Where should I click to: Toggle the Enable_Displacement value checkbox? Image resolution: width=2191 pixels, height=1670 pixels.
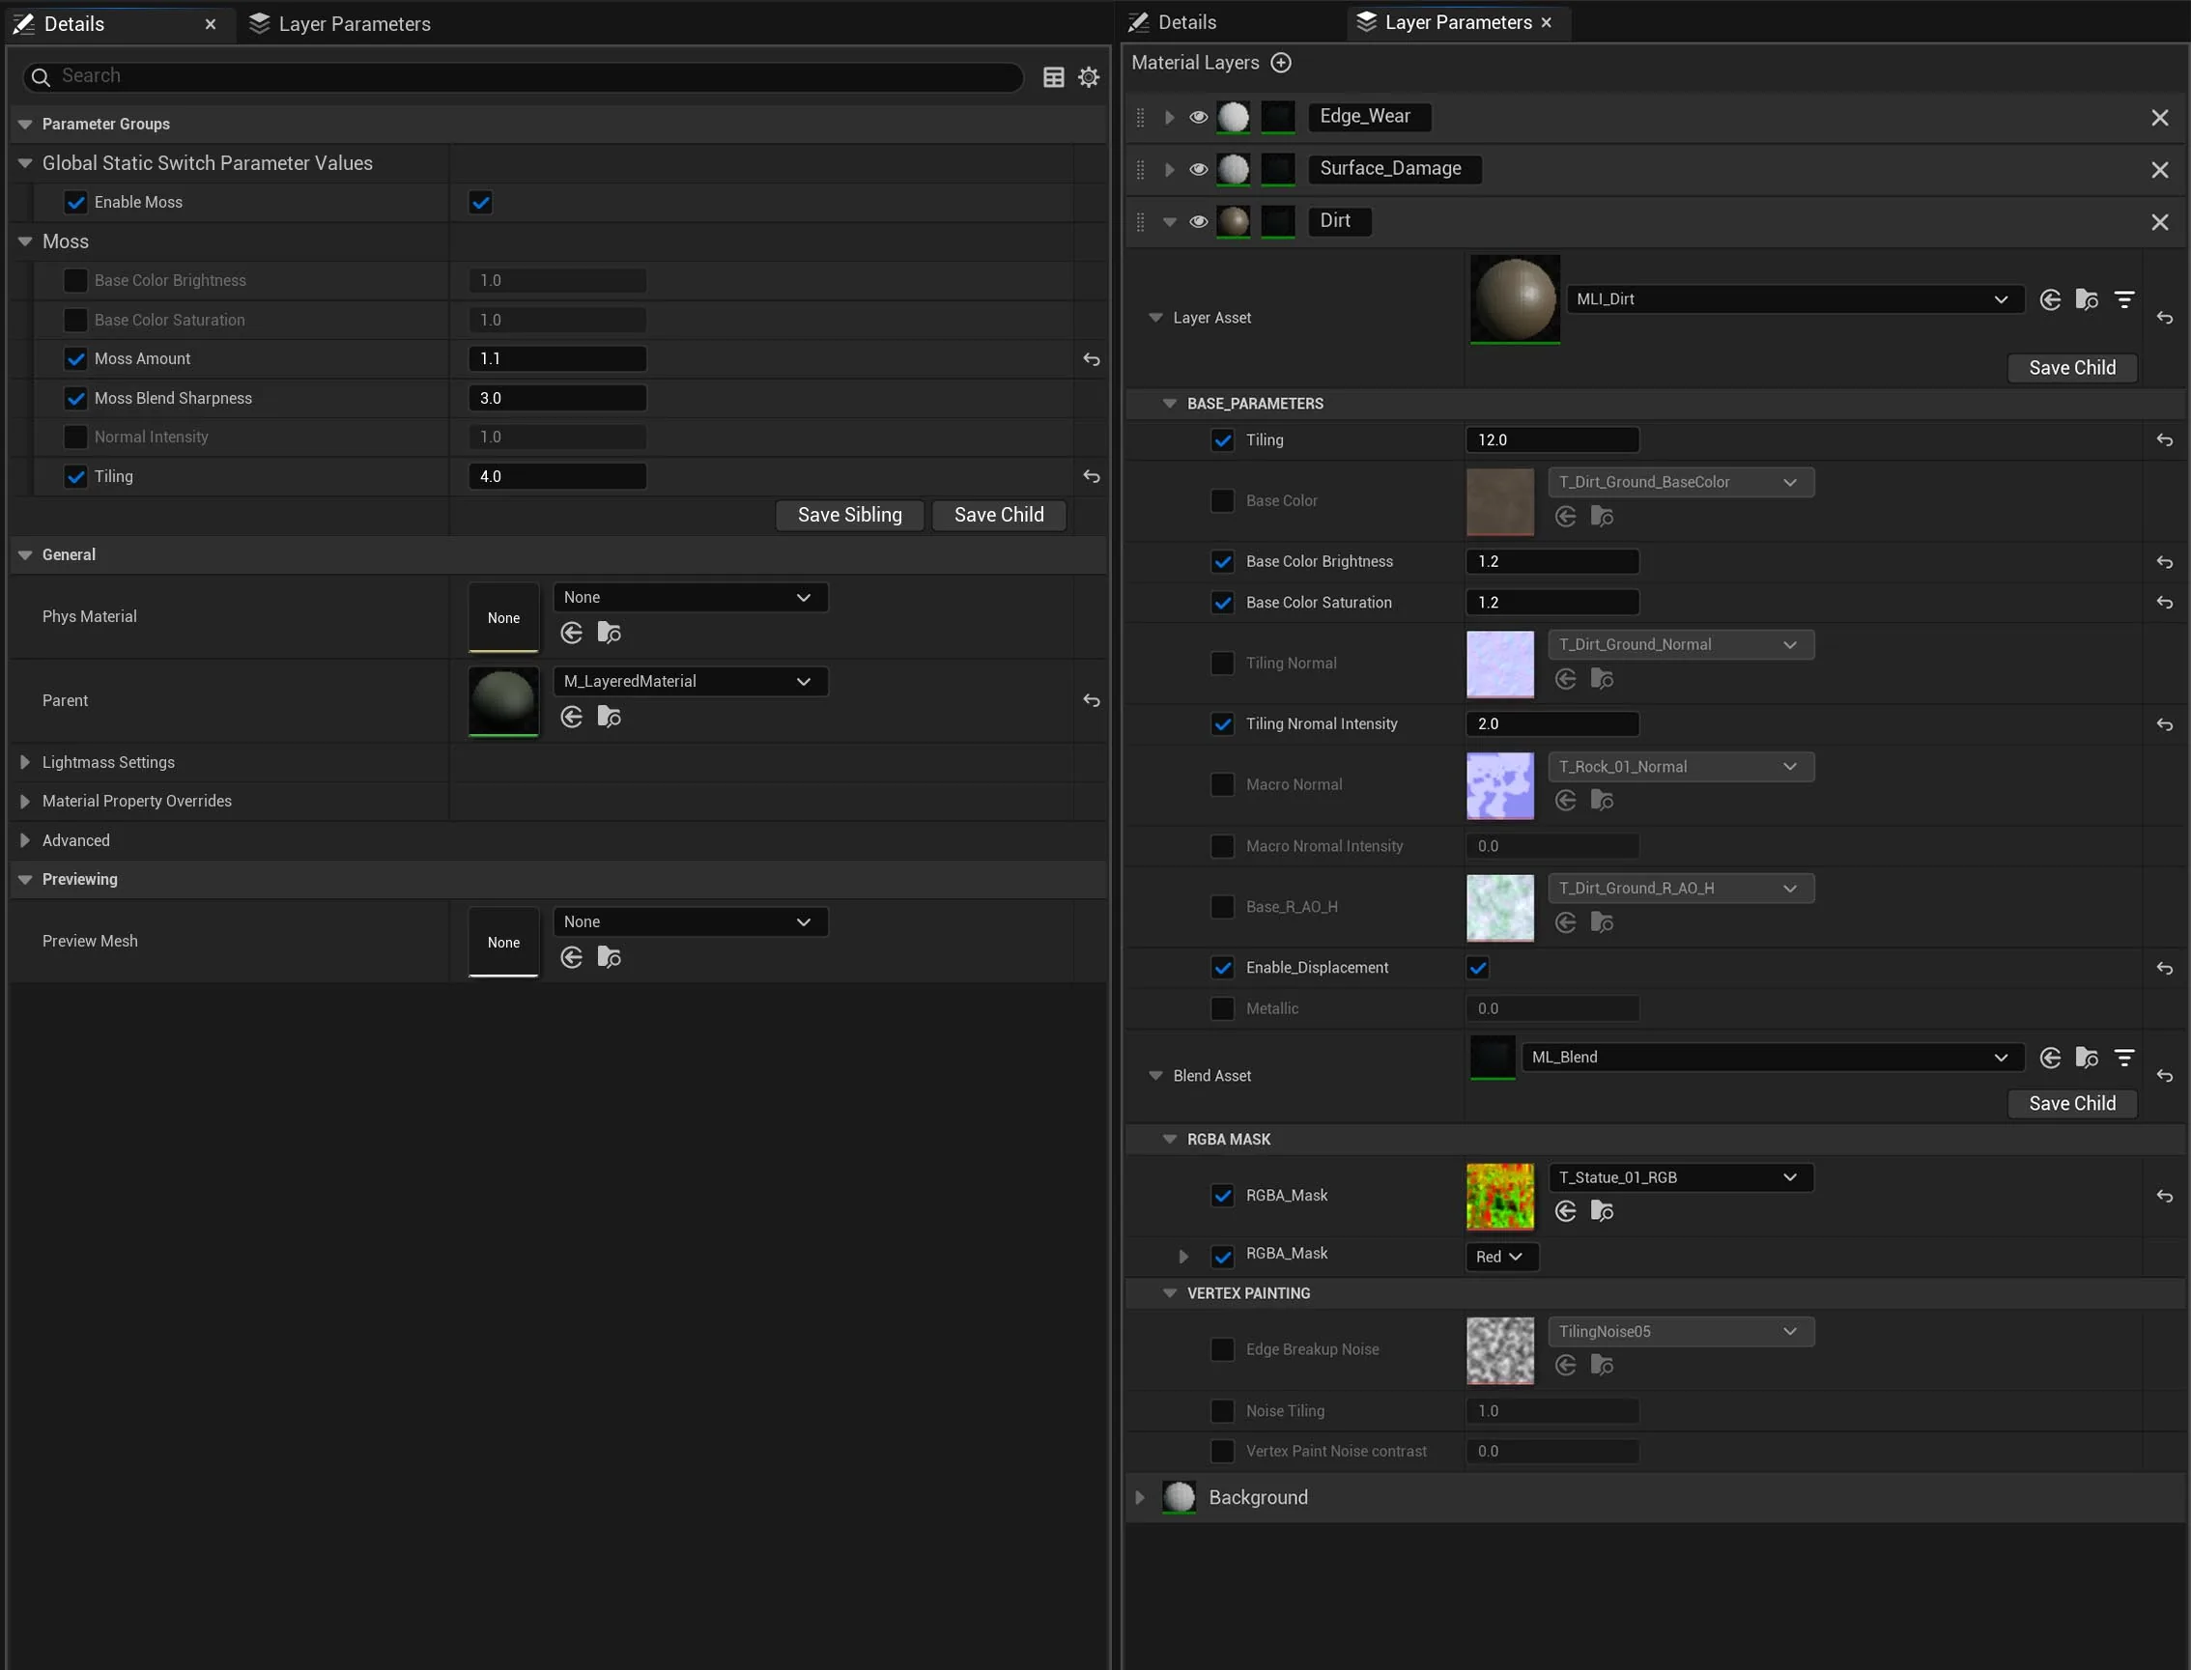click(1478, 967)
